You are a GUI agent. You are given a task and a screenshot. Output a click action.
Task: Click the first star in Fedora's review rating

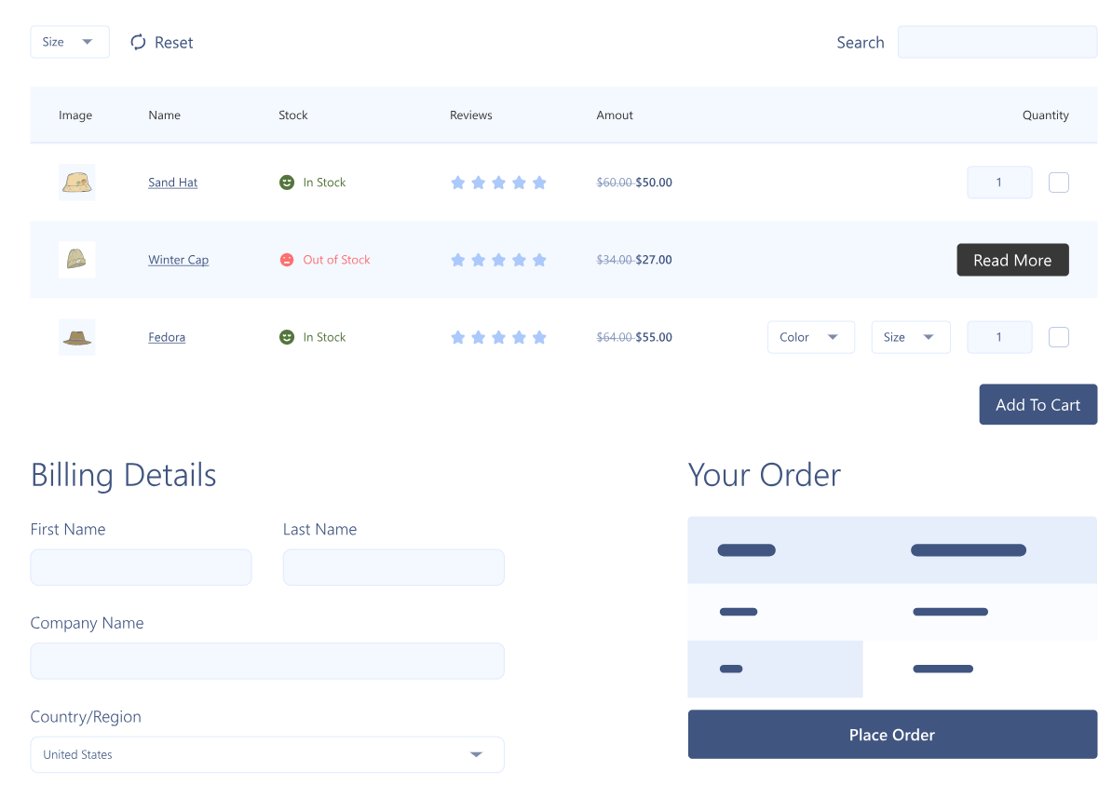(458, 337)
